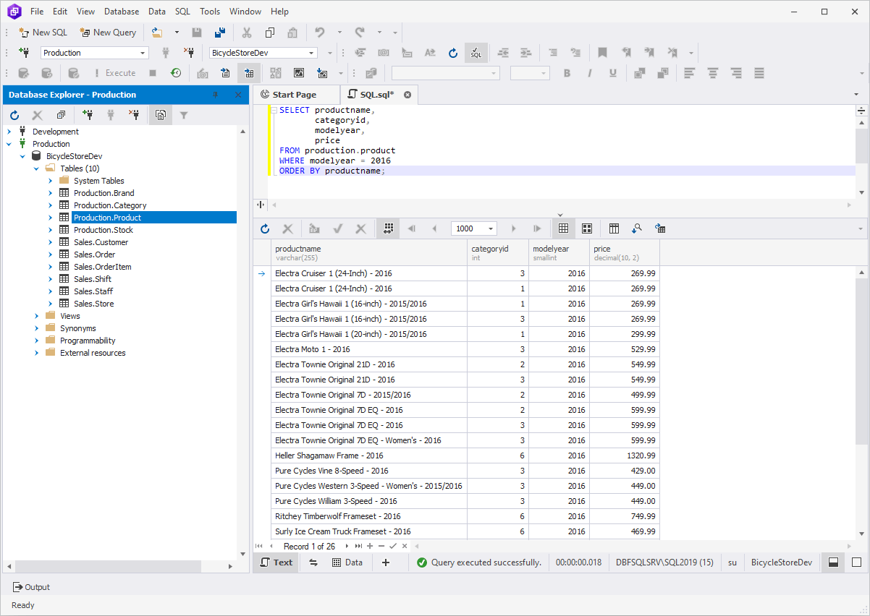
Task: Click the Open File folder icon
Action: tap(156, 33)
